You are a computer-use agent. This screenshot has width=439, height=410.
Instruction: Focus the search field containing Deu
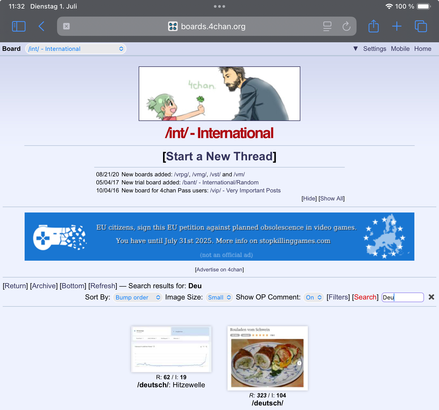pyautogui.click(x=403, y=297)
